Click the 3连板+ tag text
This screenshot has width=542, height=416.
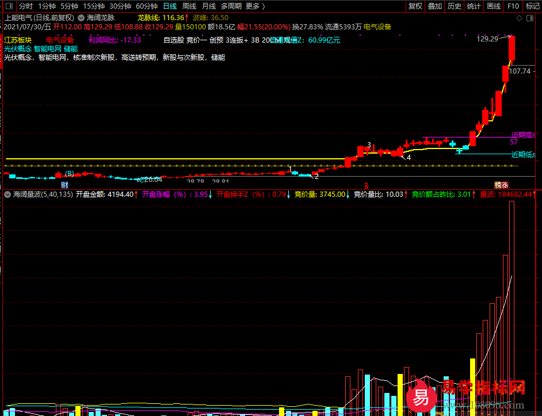coord(237,40)
